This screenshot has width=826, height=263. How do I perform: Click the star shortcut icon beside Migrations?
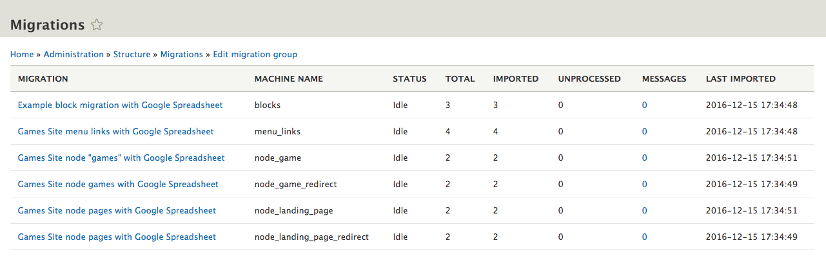(97, 25)
